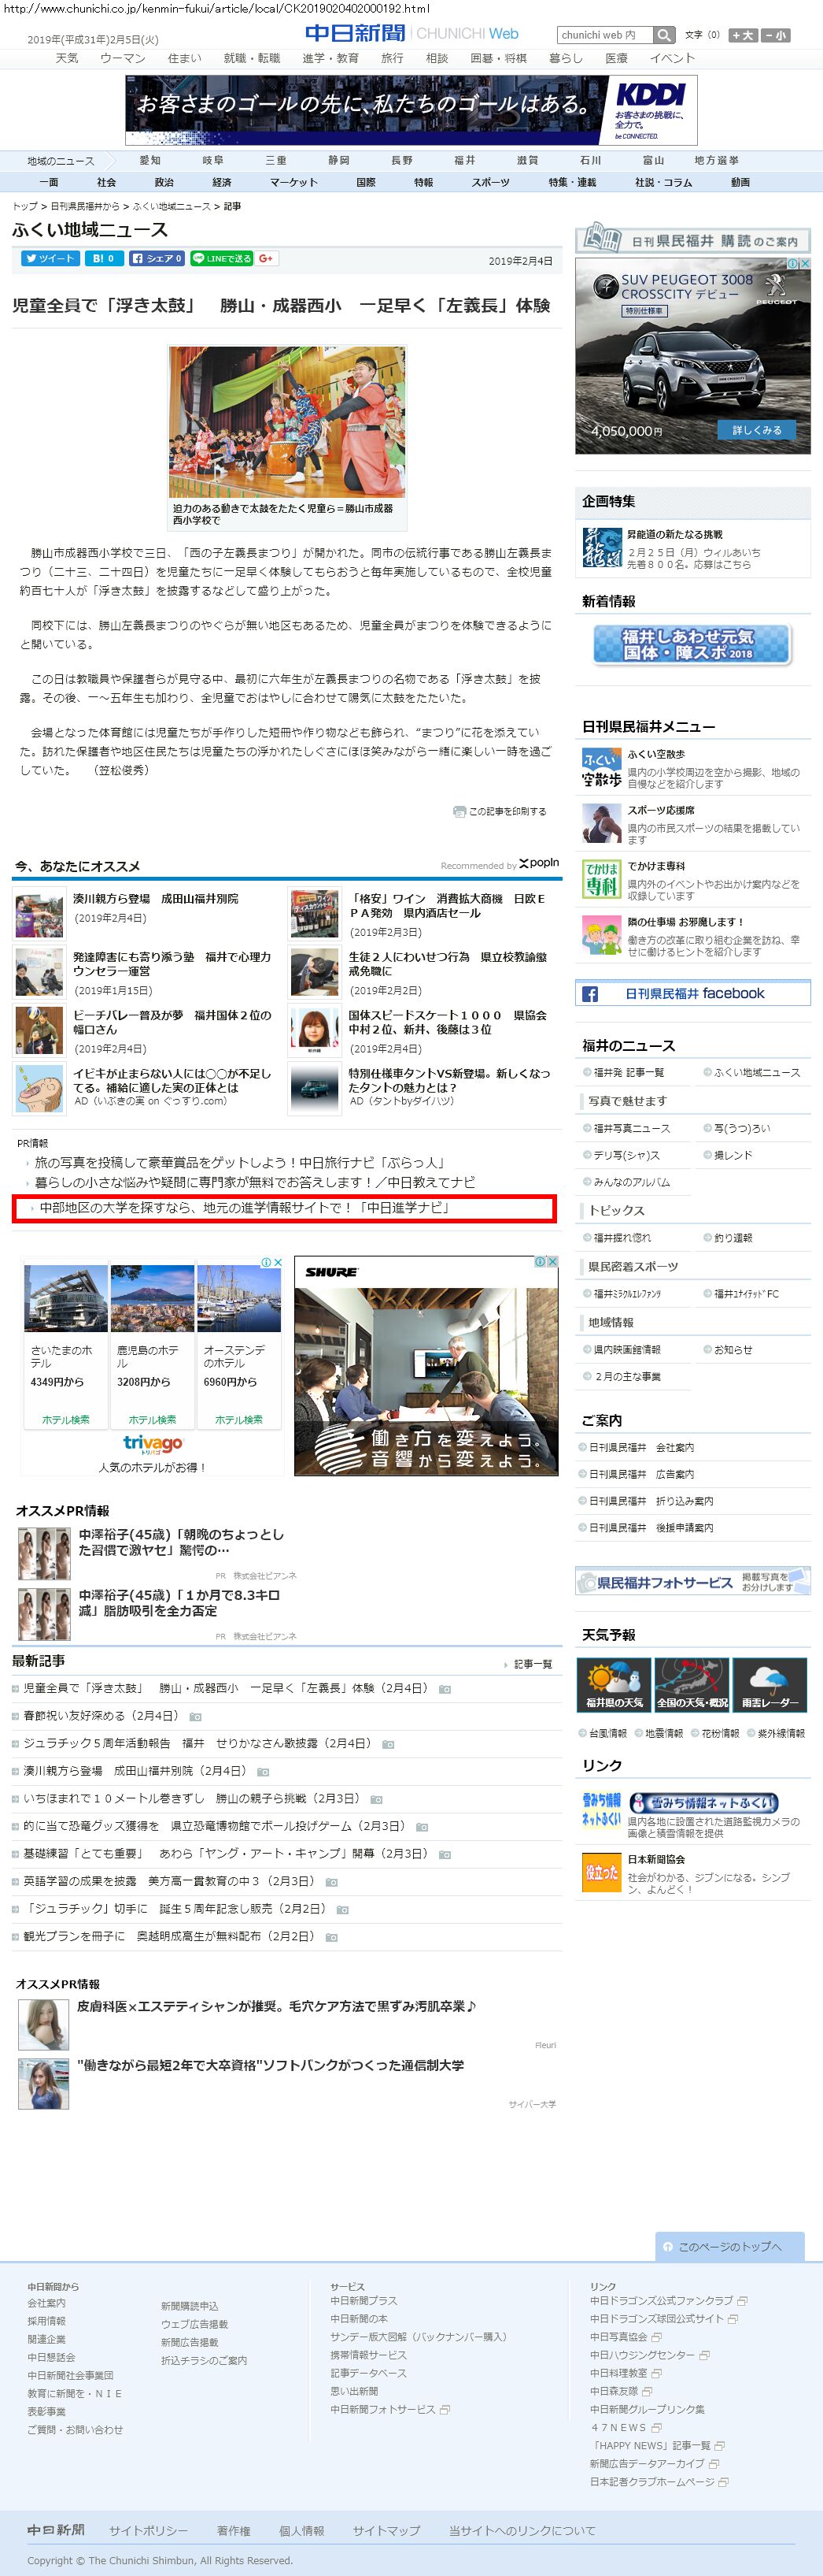Open the article's taiko drum photo
Screen dimensions: 823x2576
tap(288, 422)
